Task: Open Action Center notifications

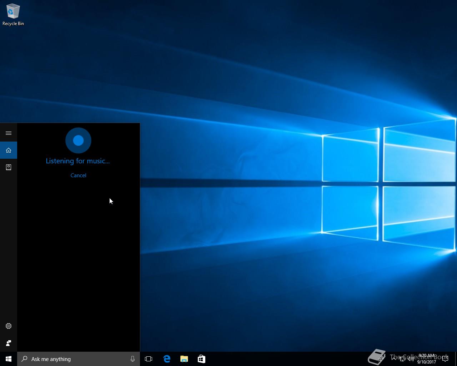Action: tap(445, 359)
